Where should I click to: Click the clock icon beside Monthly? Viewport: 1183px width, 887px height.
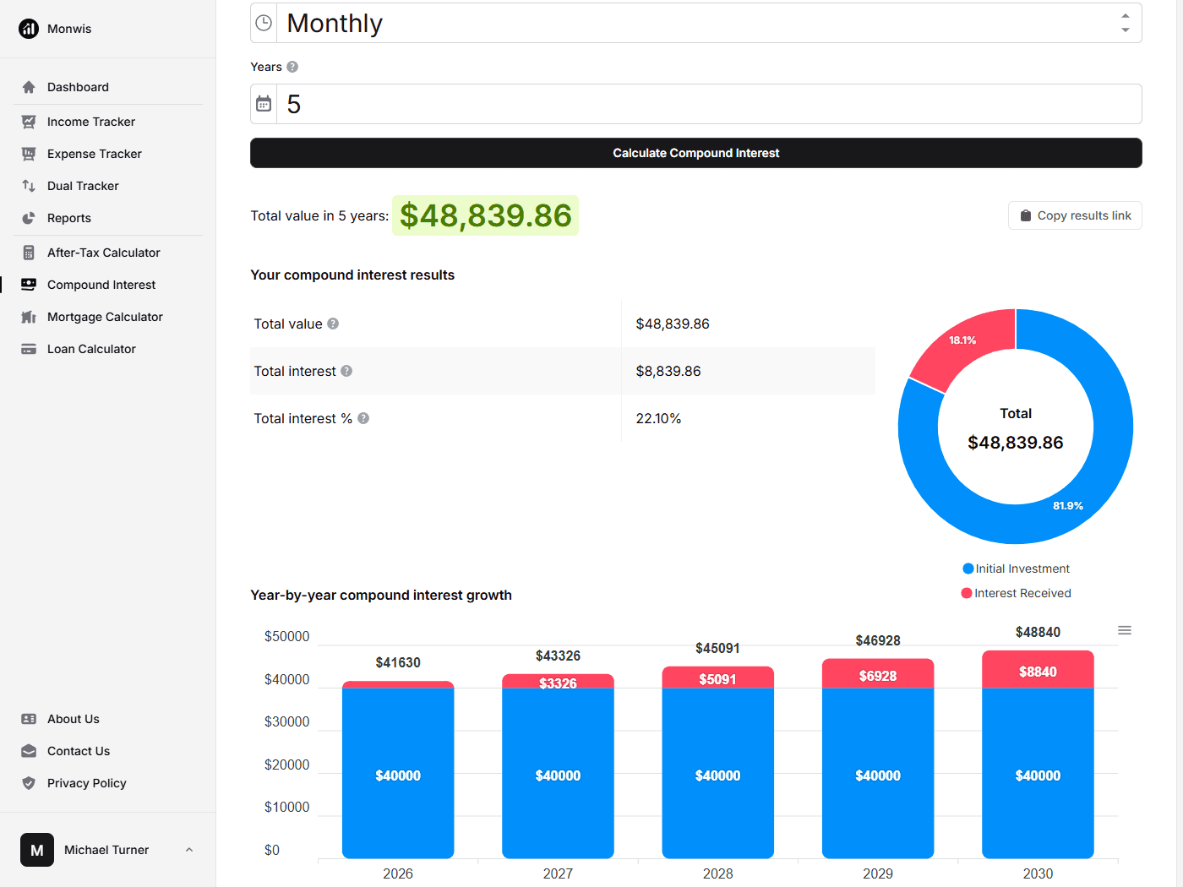264,23
